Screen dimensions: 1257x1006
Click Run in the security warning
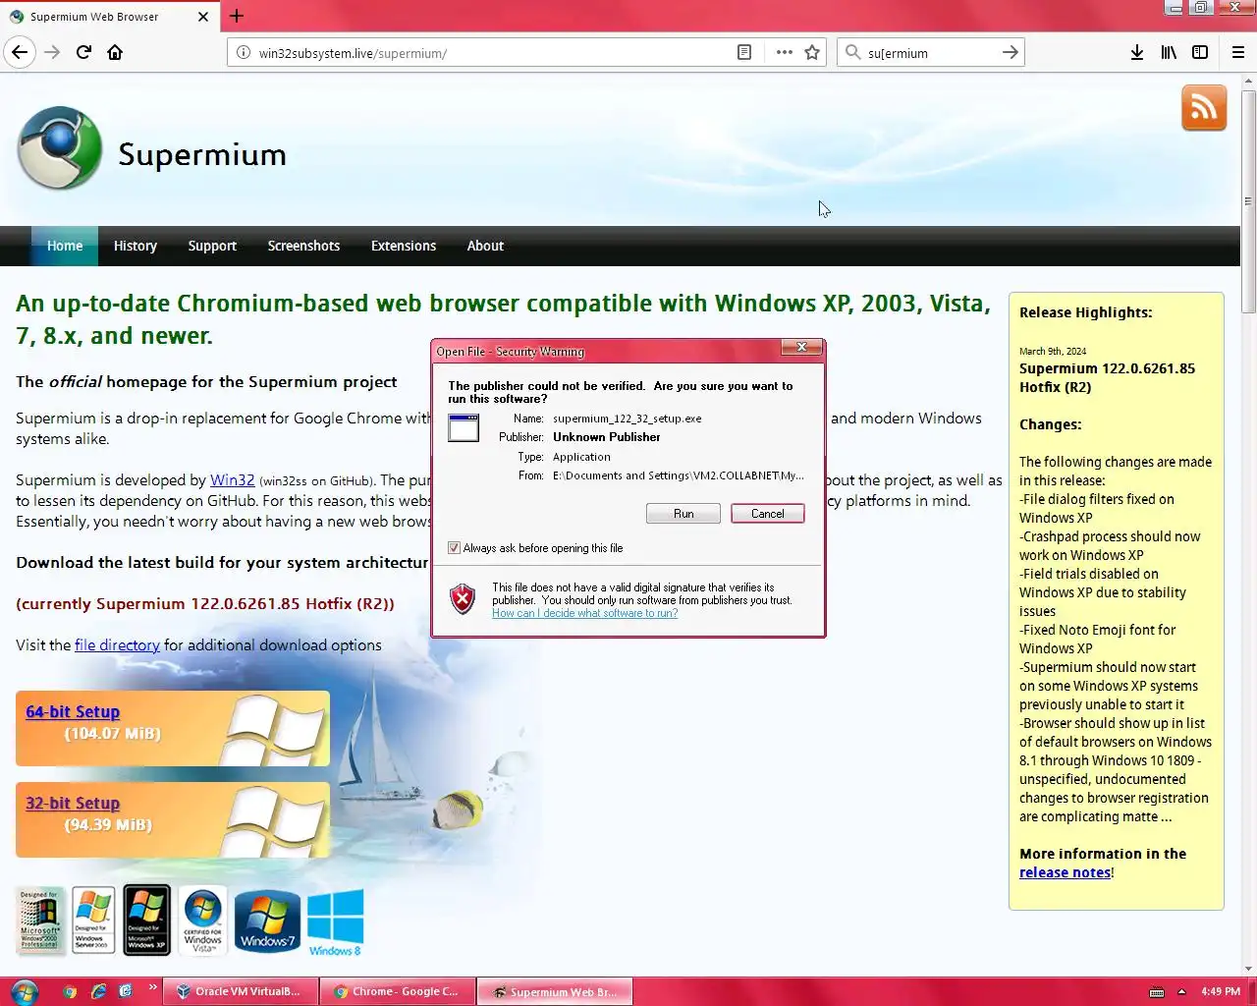point(683,514)
